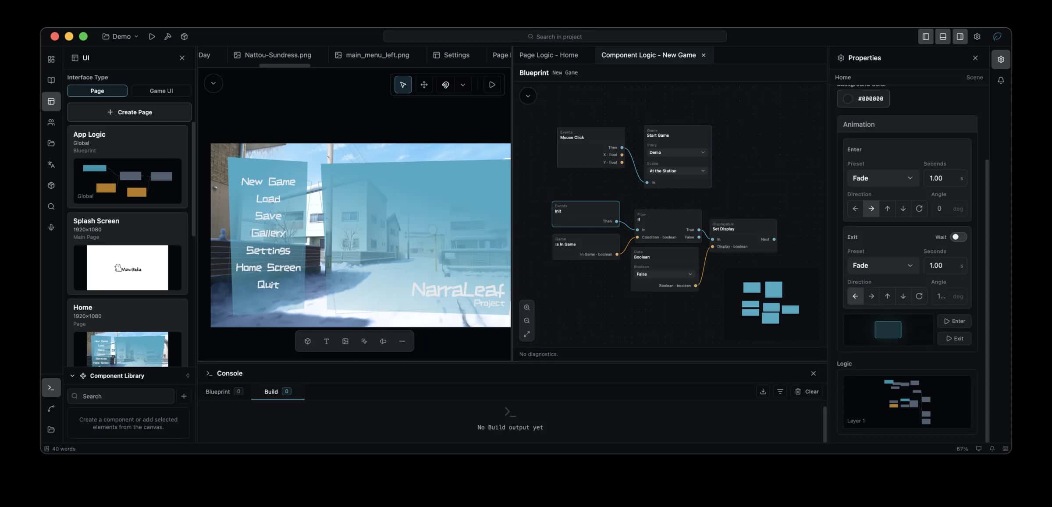The height and width of the screenshot is (507, 1052).
Task: Open the Scene At the Station dropdown
Action: 677,171
